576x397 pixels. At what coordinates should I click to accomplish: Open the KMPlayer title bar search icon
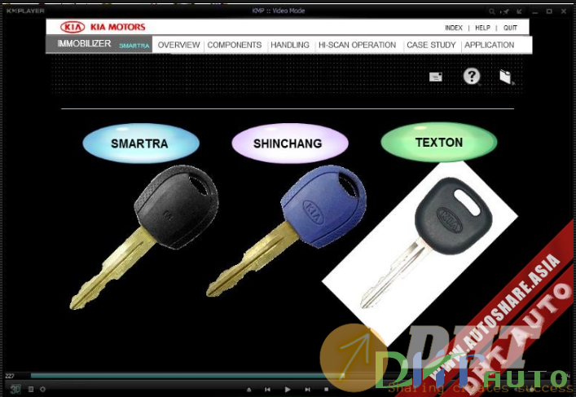(492, 11)
